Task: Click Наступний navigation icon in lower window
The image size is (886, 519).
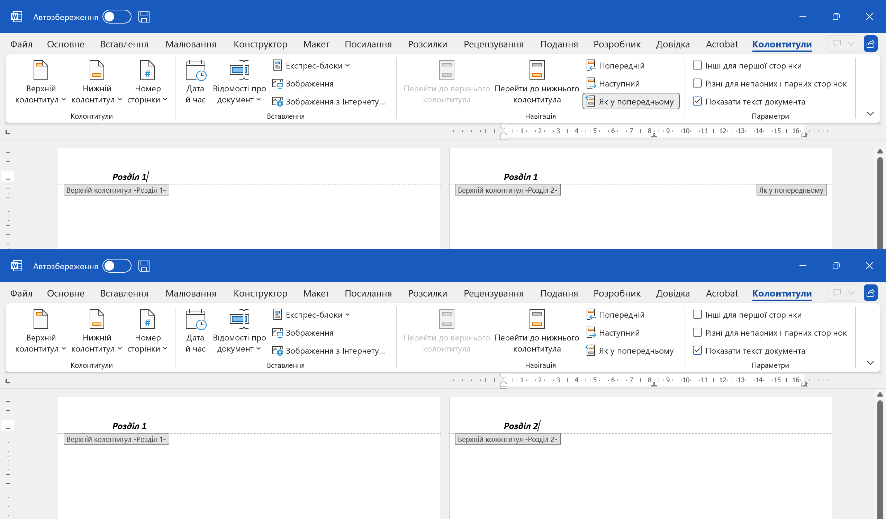Action: pyautogui.click(x=591, y=333)
